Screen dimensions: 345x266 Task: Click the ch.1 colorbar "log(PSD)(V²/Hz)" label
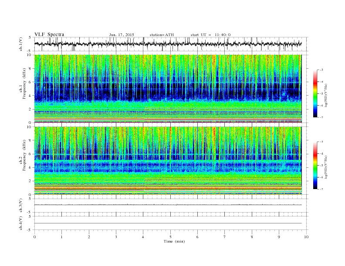point(326,95)
